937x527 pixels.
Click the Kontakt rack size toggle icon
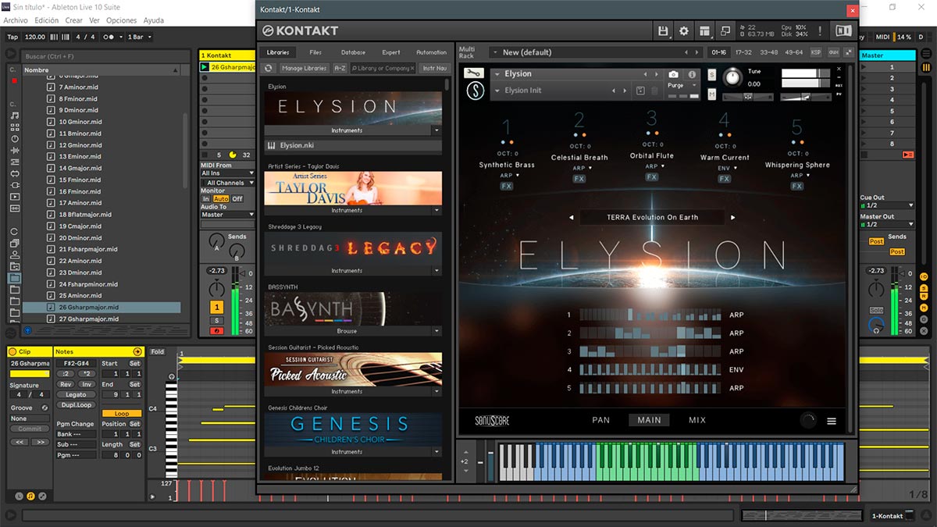849,52
